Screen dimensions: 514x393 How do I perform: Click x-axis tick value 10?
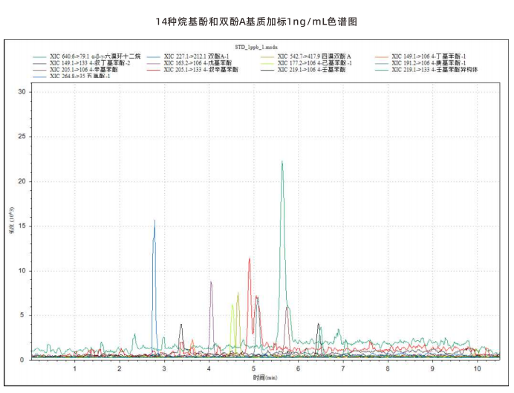coord(478,368)
